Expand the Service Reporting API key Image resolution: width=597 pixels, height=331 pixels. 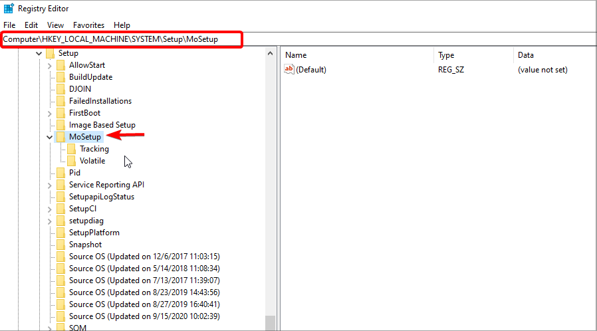49,185
